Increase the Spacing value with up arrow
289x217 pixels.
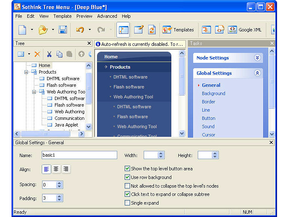tap(59, 183)
